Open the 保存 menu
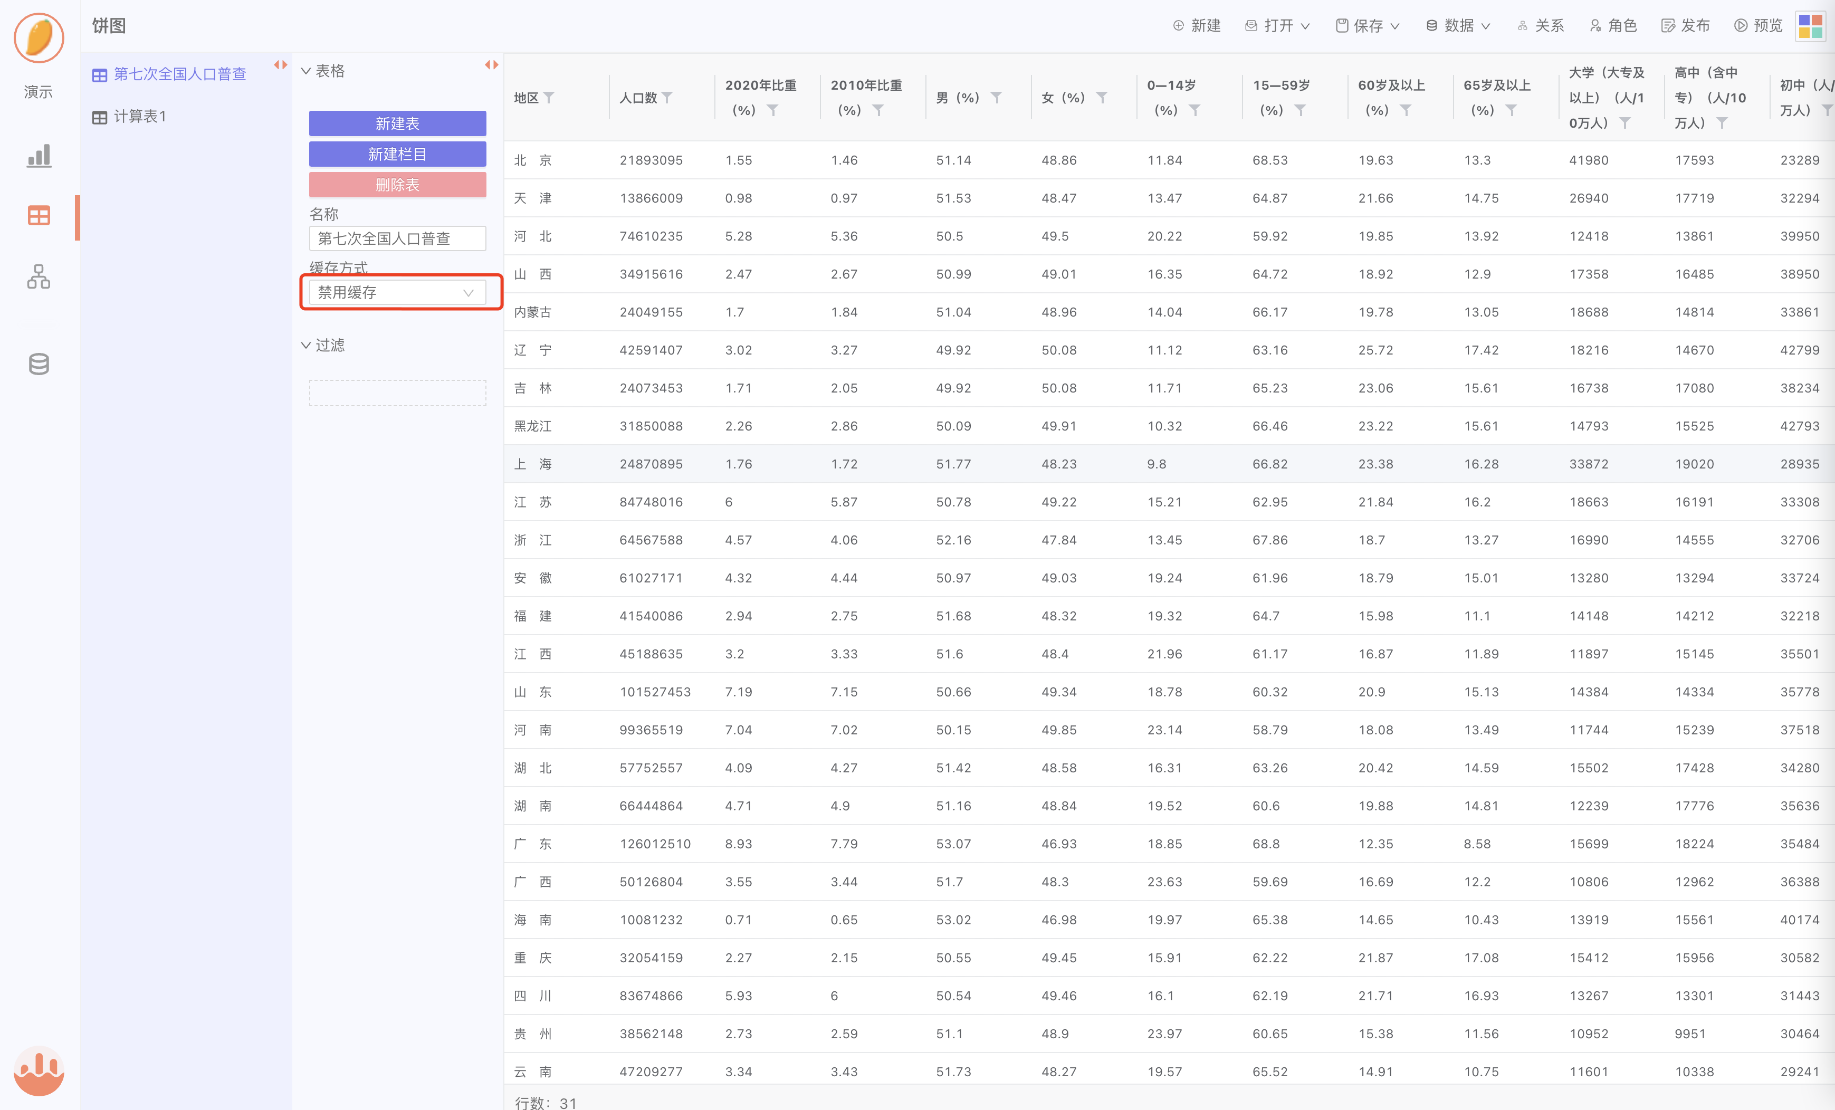Image resolution: width=1835 pixels, height=1110 pixels. pos(1368,26)
